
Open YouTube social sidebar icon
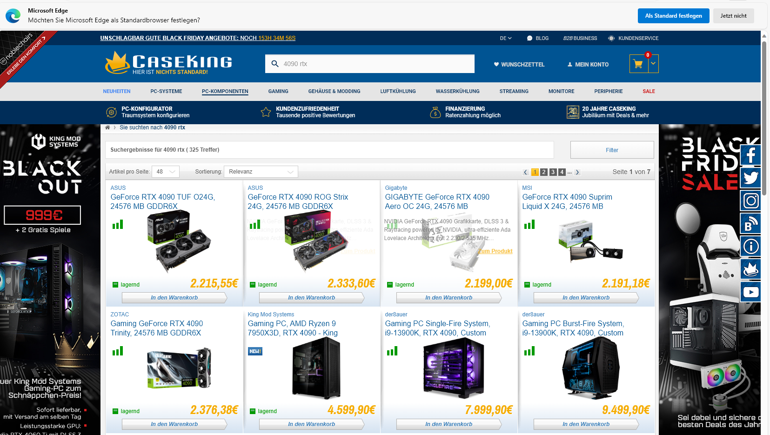(x=750, y=292)
